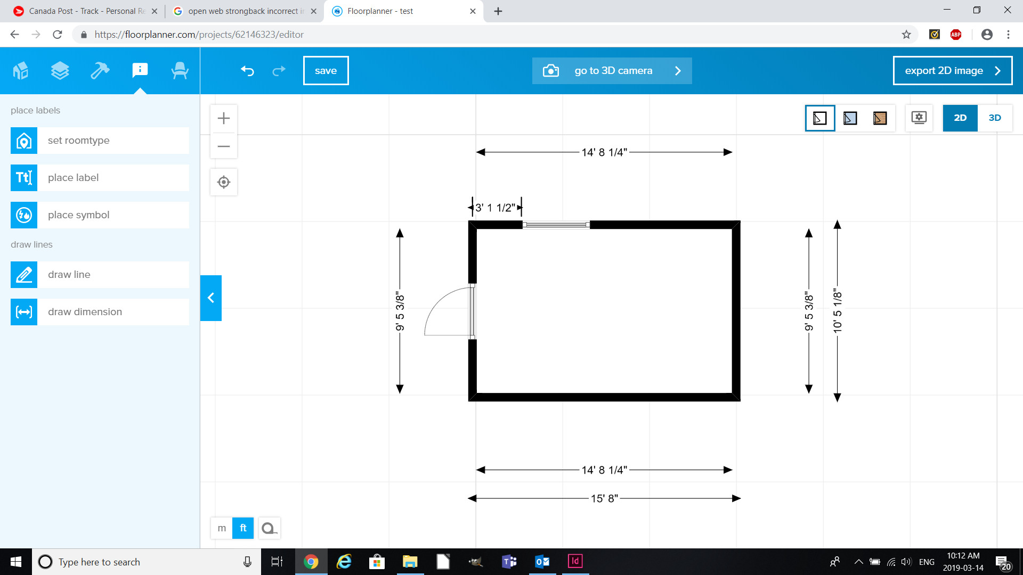
Task: Click the undo arrow icon
Action: click(247, 70)
